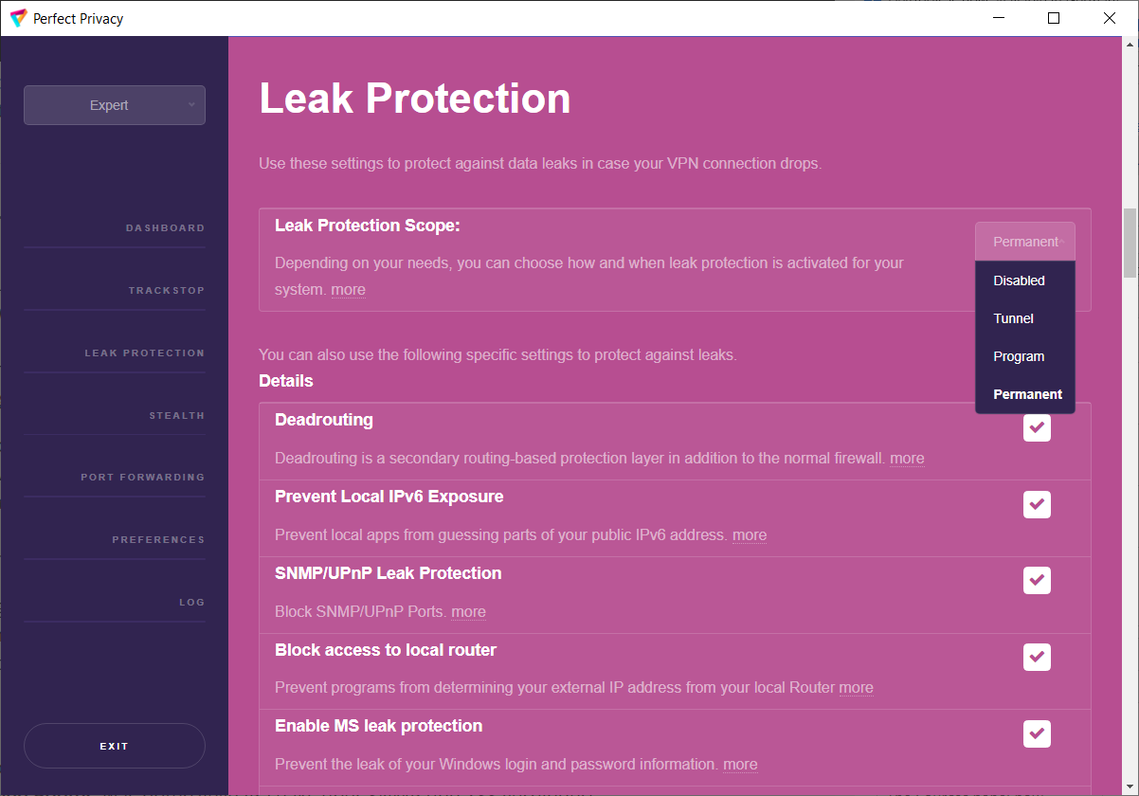Image resolution: width=1139 pixels, height=796 pixels.
Task: Go to Dashboard in sidebar
Action: coord(165,228)
